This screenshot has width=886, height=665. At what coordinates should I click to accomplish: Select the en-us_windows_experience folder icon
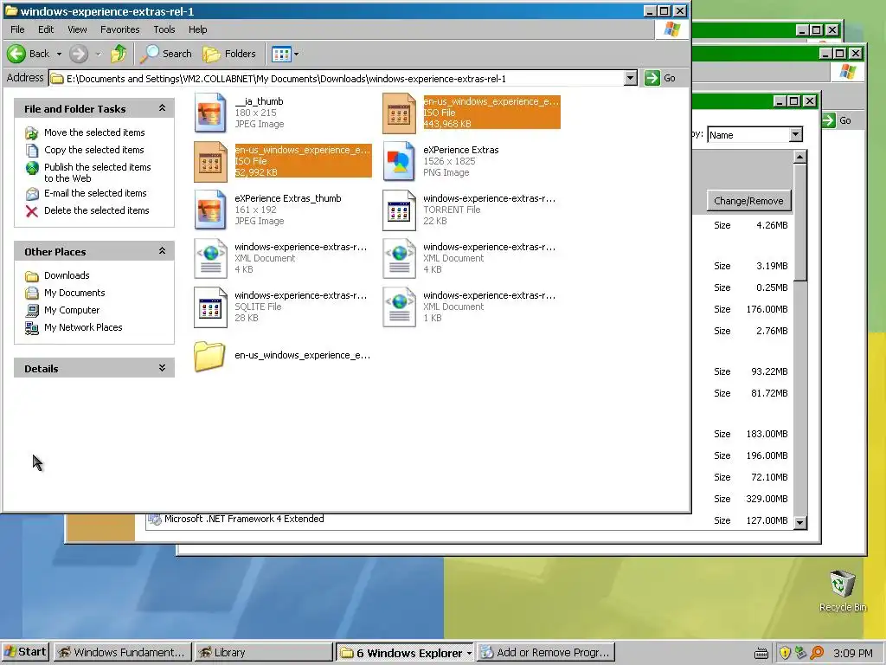pos(209,356)
